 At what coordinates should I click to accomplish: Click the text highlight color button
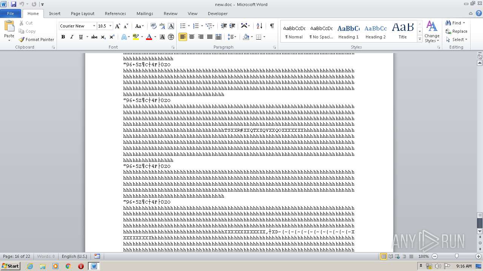[136, 37]
